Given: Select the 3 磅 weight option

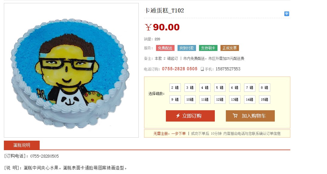Looking at the screenshot, I should pos(190,88).
